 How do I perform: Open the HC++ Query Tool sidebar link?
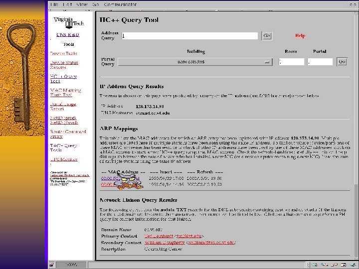tap(63, 79)
